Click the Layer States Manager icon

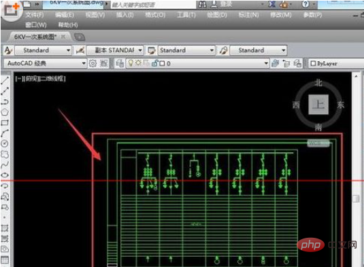click(x=297, y=63)
